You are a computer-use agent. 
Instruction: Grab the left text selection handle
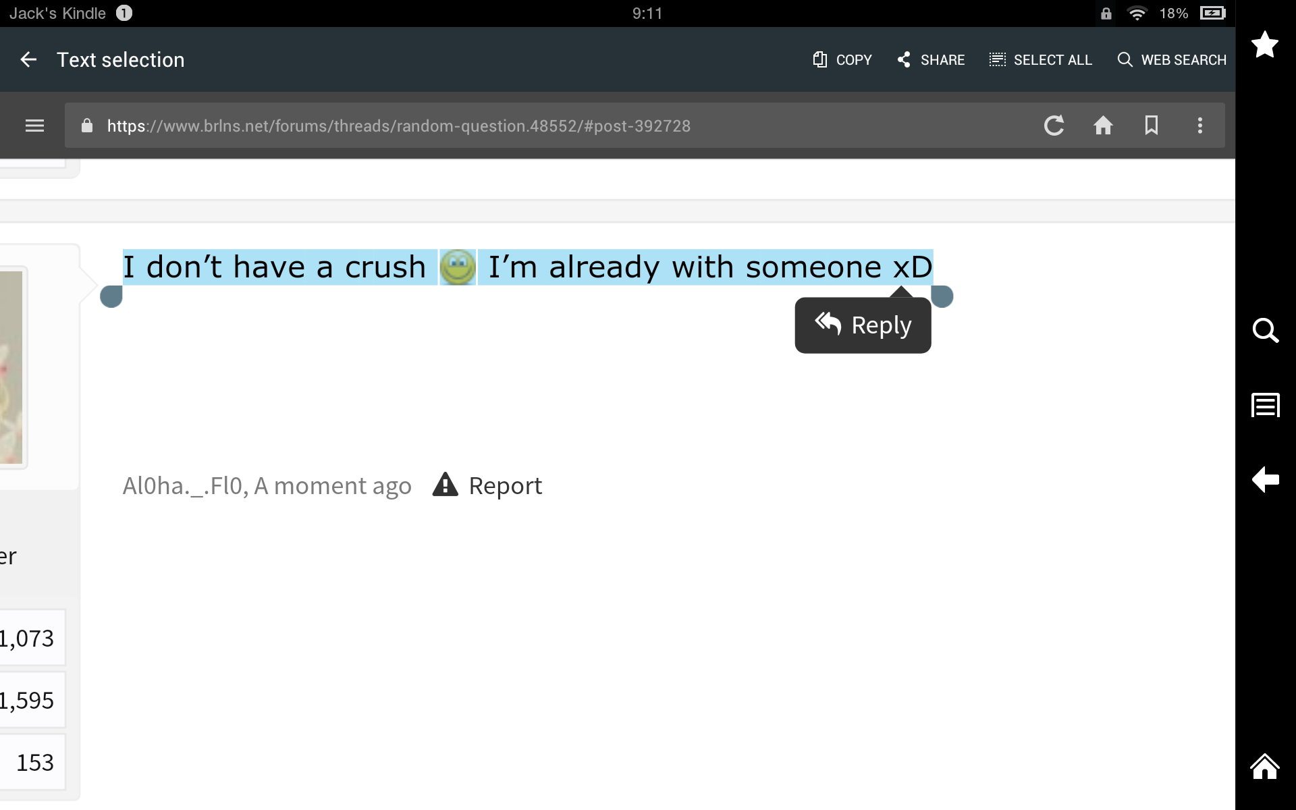tap(111, 296)
